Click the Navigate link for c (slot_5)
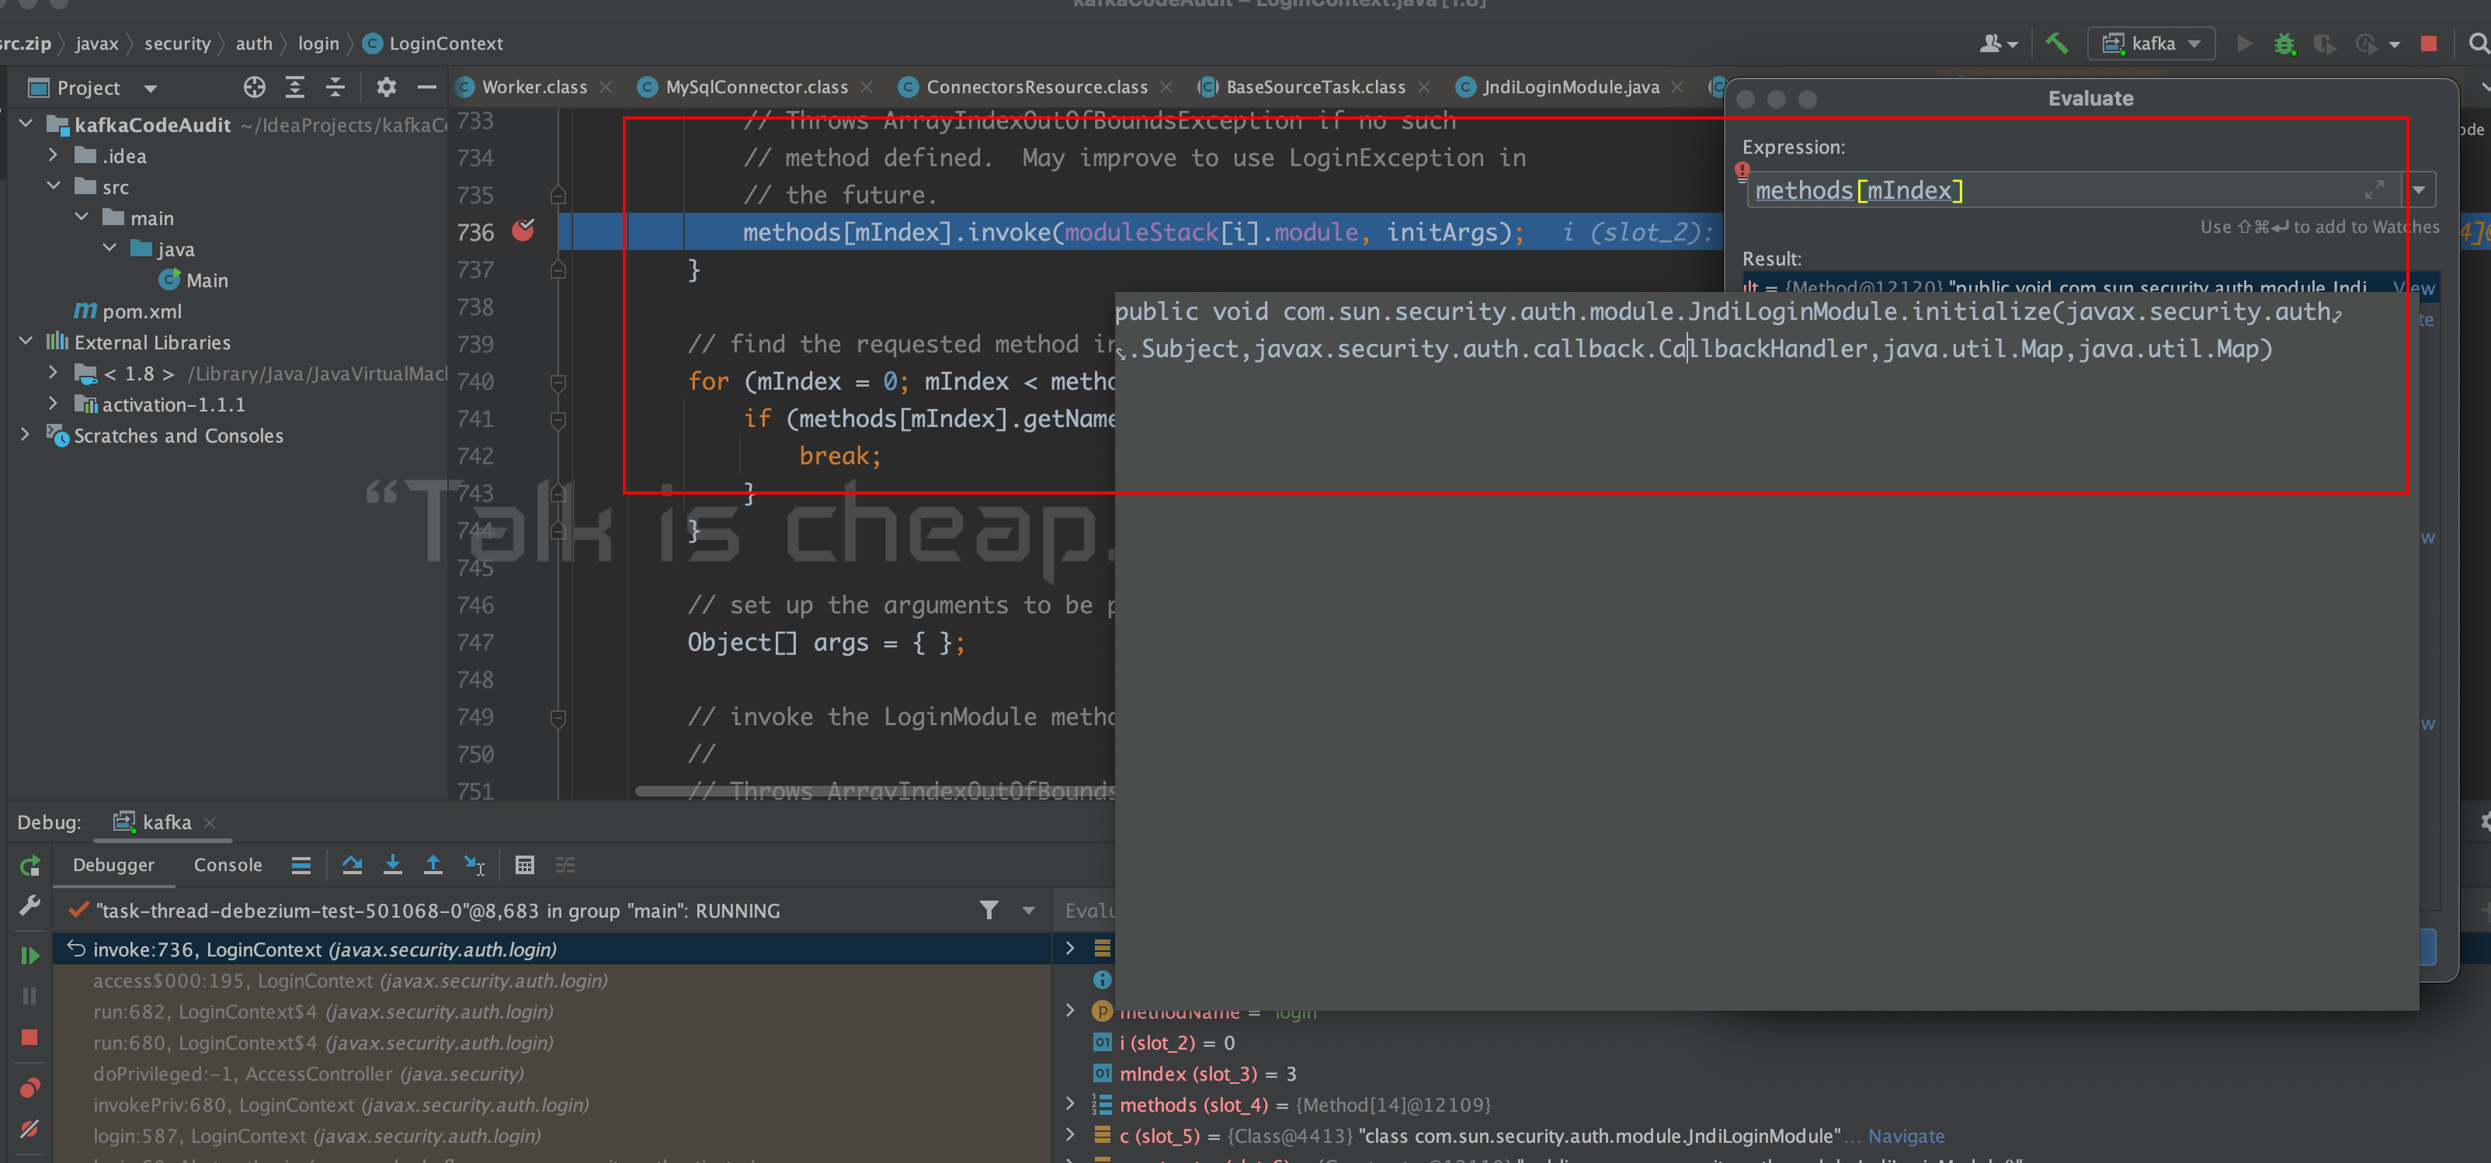Image resolution: width=2491 pixels, height=1163 pixels. point(1905,1136)
